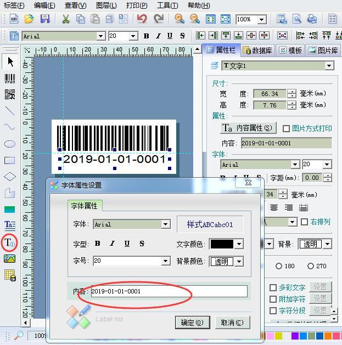Open the 背景颜色 dropdown in dialog
The width and height of the screenshot is (342, 345).
point(239,262)
